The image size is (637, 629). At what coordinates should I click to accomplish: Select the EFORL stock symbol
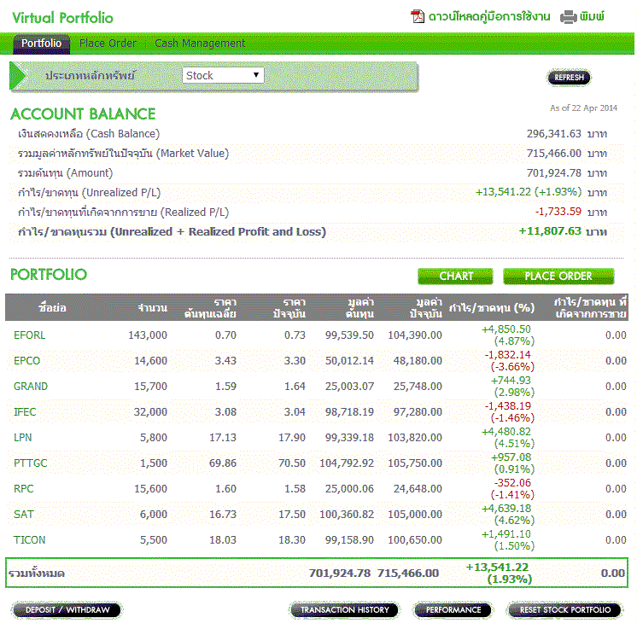coord(29,335)
